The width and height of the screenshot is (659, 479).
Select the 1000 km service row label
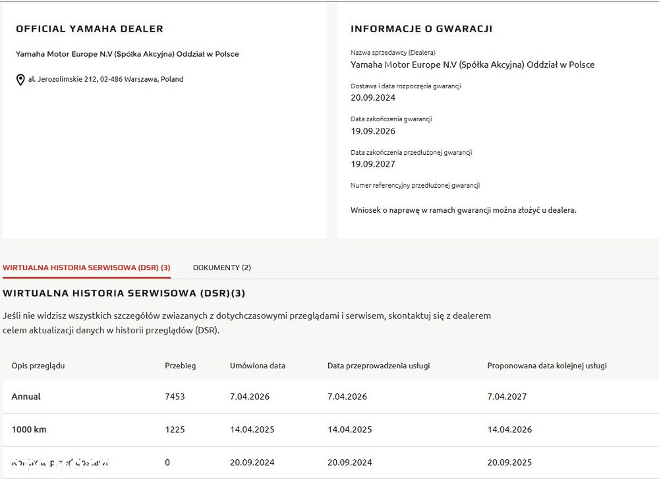click(29, 430)
